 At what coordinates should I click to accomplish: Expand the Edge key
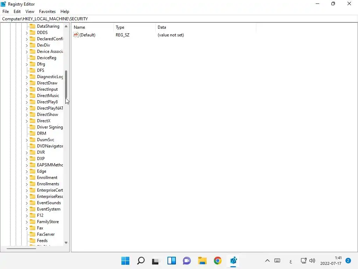click(27, 172)
